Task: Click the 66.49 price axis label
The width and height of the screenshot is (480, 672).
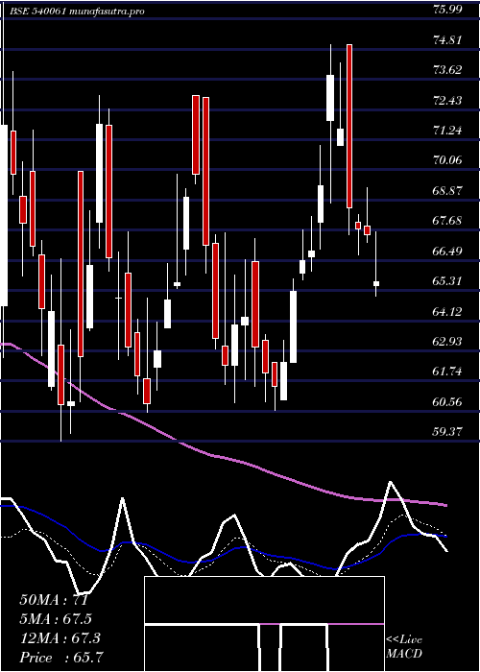Action: click(447, 252)
